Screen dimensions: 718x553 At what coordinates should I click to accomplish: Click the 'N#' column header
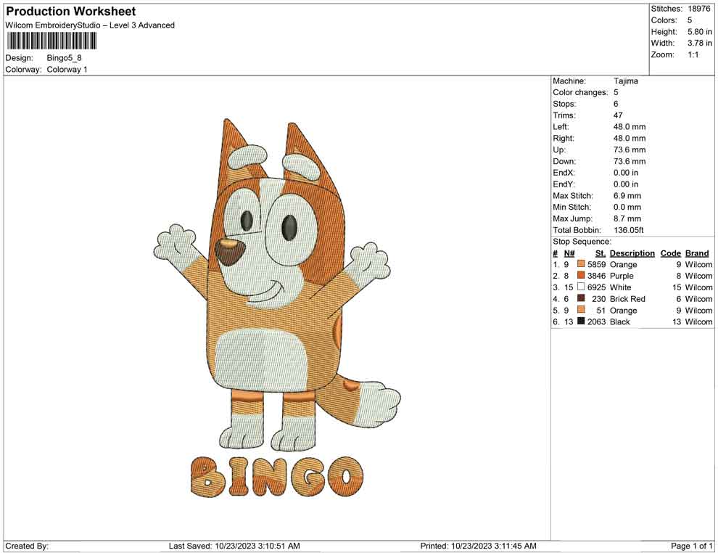coord(569,253)
